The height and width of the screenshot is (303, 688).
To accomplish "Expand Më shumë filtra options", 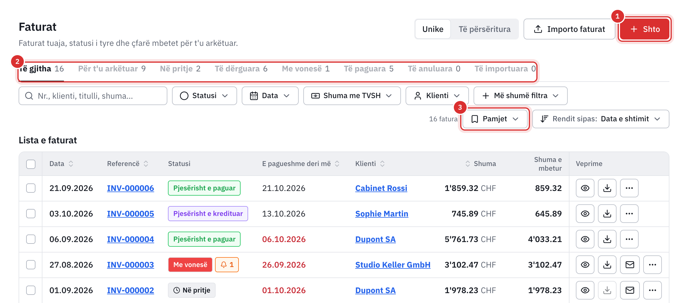I will click(520, 96).
